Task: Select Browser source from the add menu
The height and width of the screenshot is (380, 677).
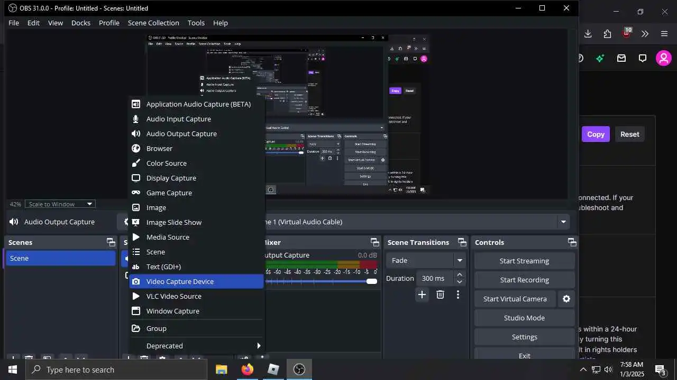Action: [x=196, y=148]
